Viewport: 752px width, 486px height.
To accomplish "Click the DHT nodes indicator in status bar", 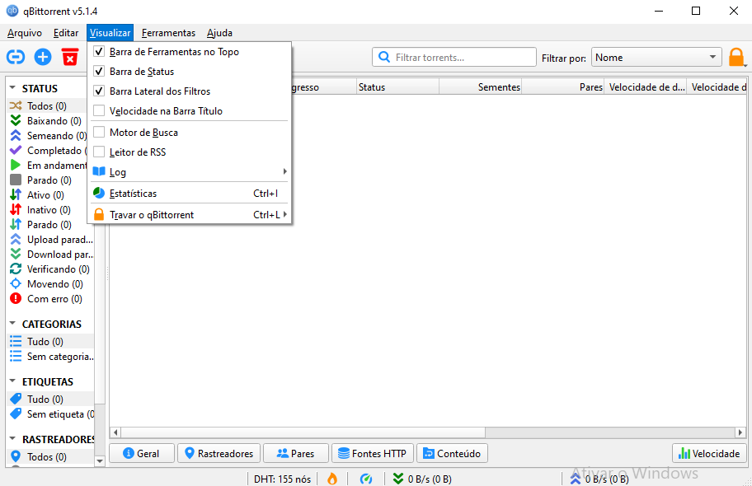I will [282, 479].
